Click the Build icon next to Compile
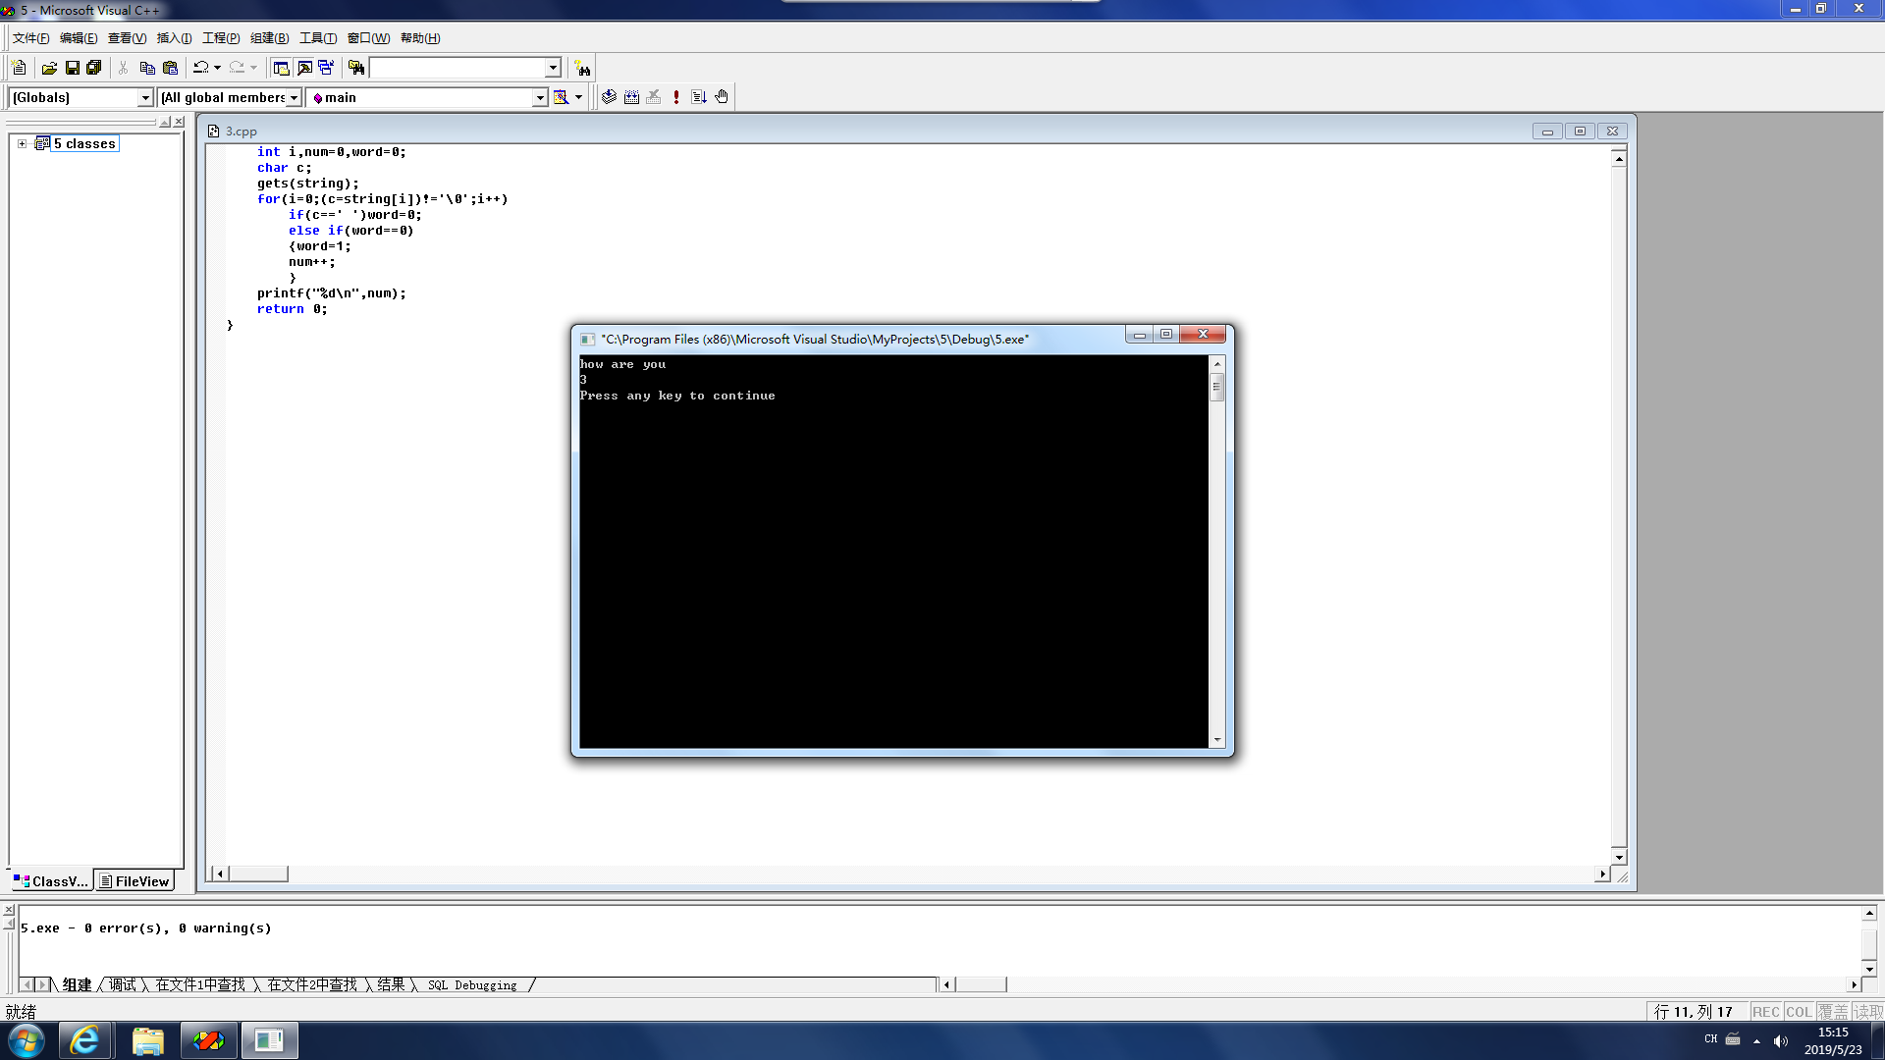The height and width of the screenshot is (1060, 1885). [631, 97]
